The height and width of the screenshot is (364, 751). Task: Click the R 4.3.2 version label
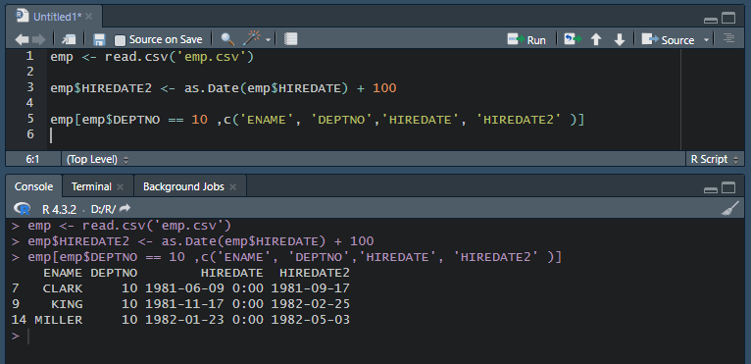60,209
